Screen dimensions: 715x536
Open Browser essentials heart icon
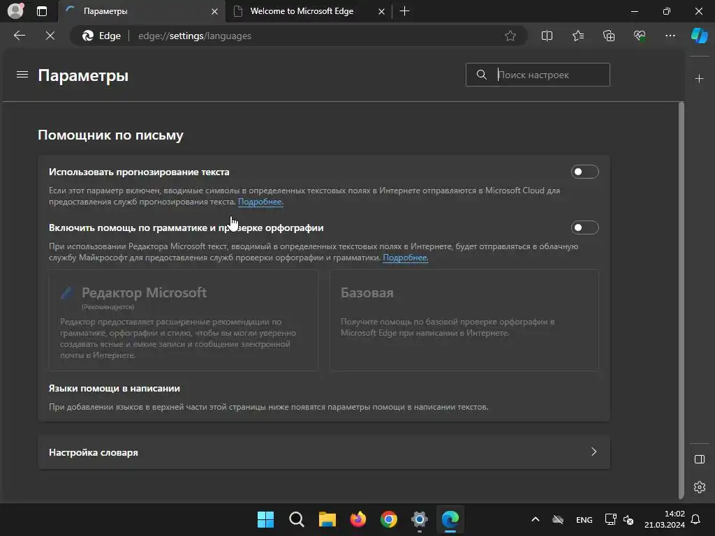click(640, 36)
